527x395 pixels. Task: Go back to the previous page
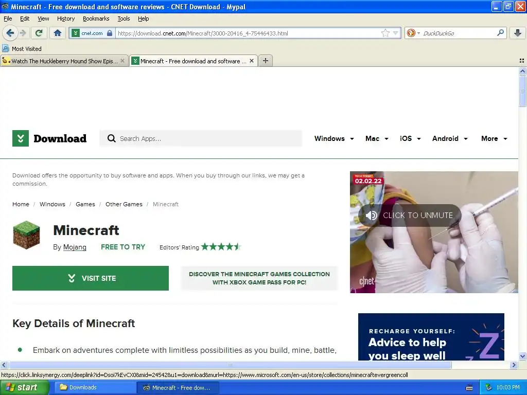(10, 33)
